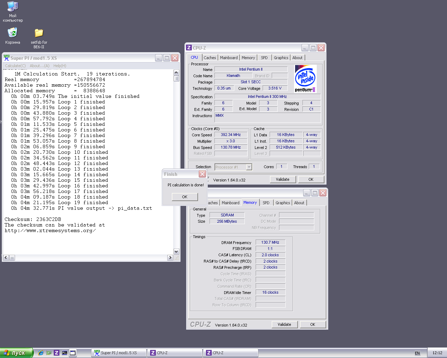Click the Bus Speed value 130.78 MHz
The width and height of the screenshot is (447, 358).
[231, 147]
